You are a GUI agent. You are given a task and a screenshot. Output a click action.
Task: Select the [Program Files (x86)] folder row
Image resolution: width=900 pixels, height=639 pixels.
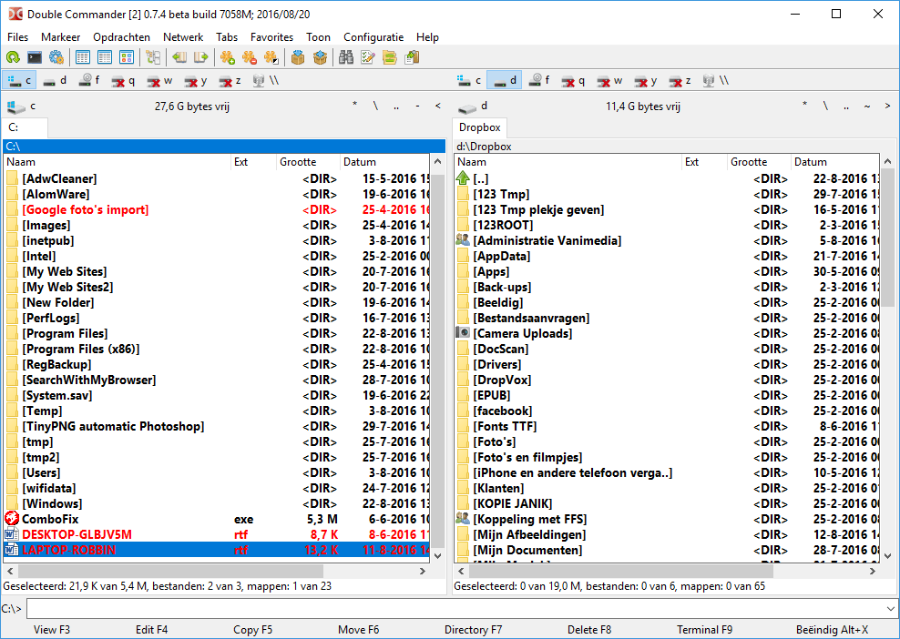tap(217, 349)
